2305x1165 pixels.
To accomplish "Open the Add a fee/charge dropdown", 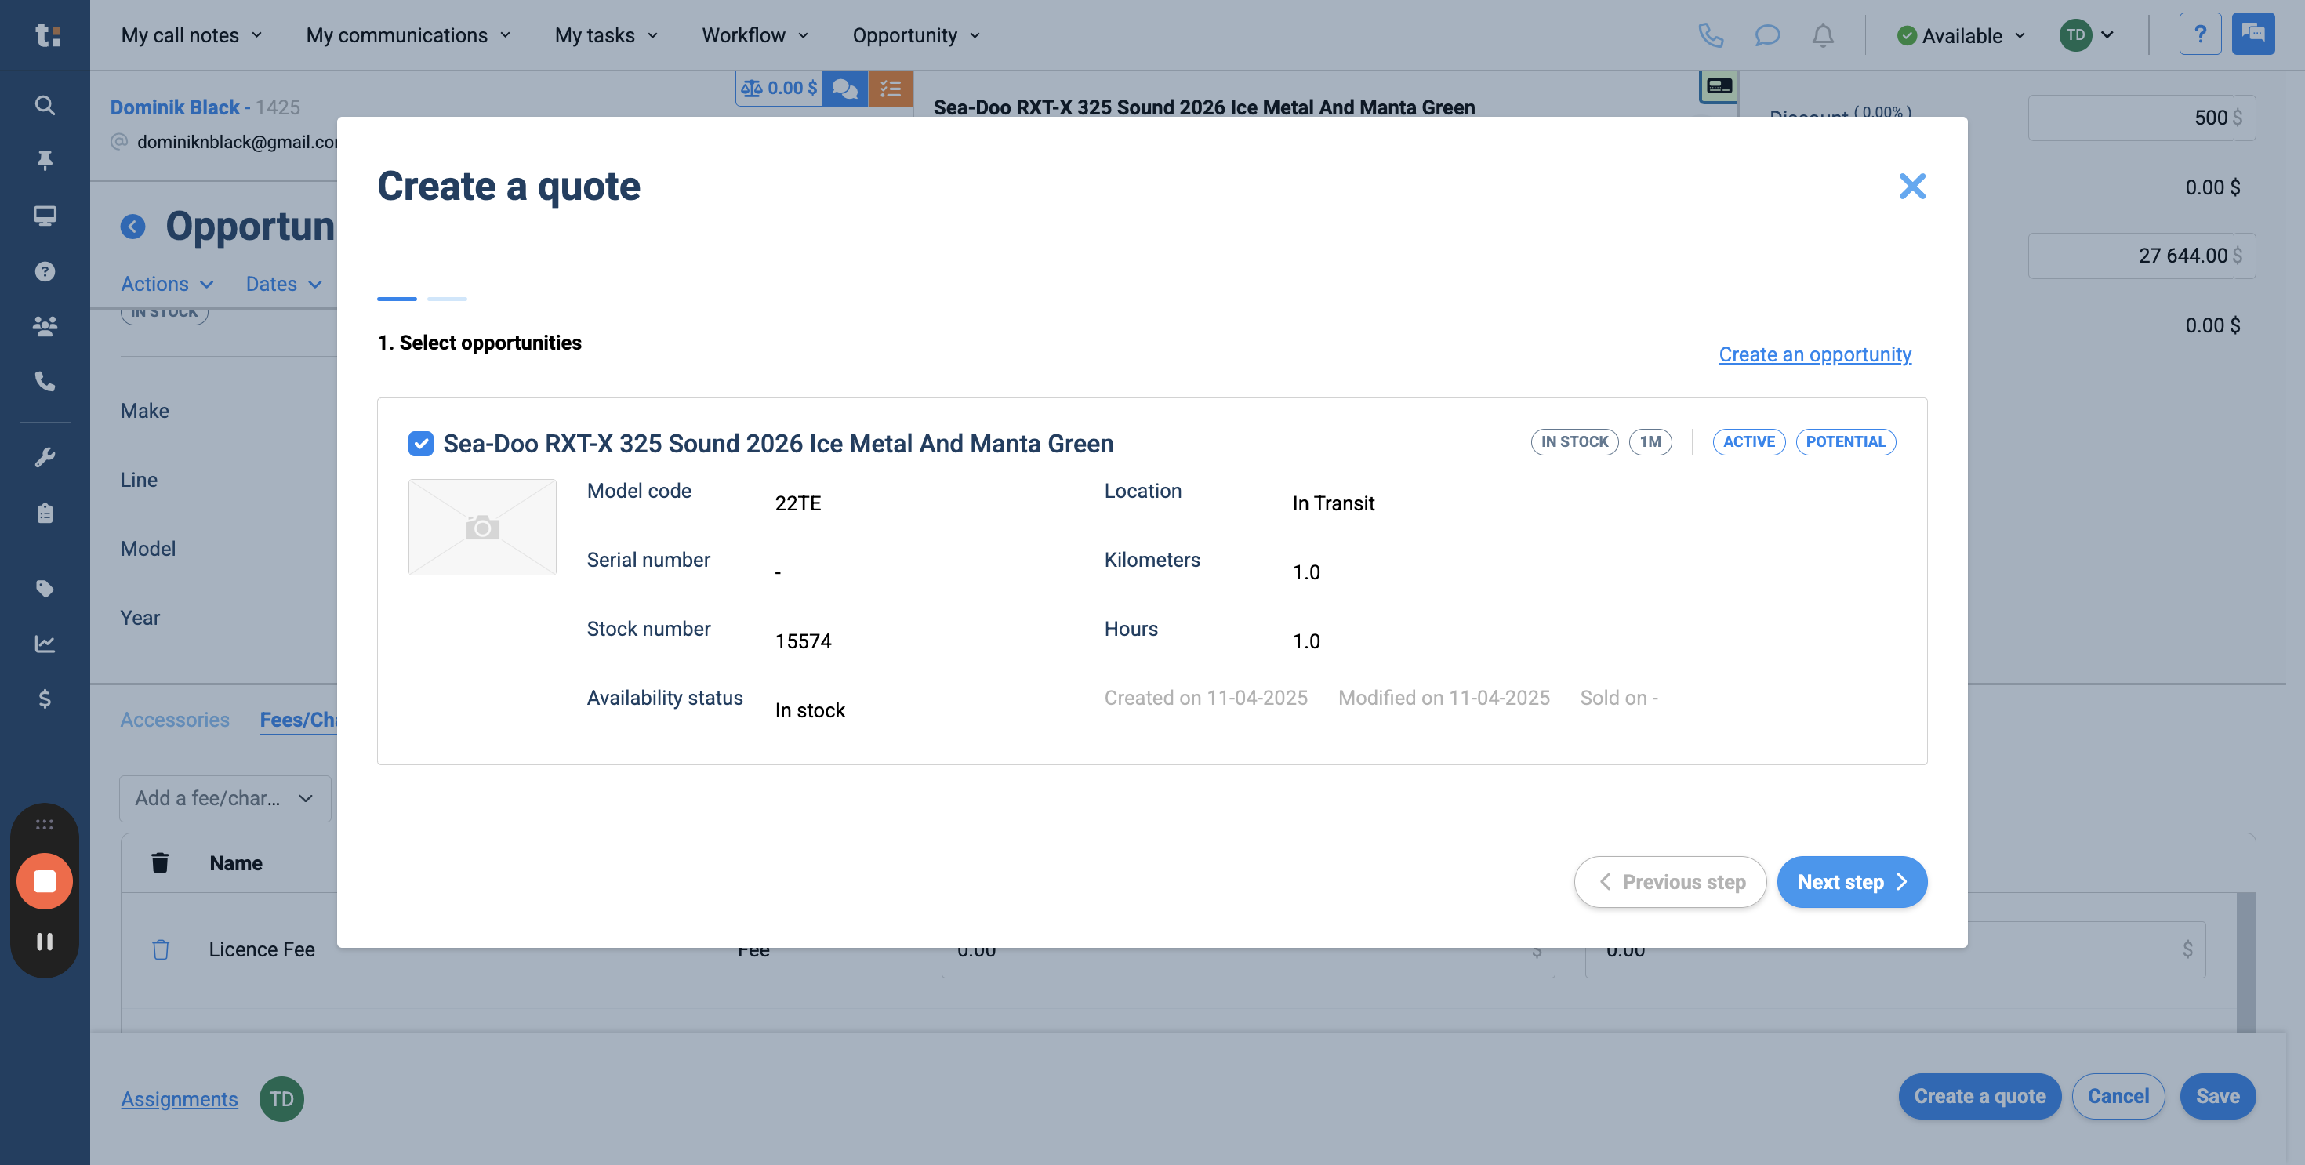I will 224,798.
